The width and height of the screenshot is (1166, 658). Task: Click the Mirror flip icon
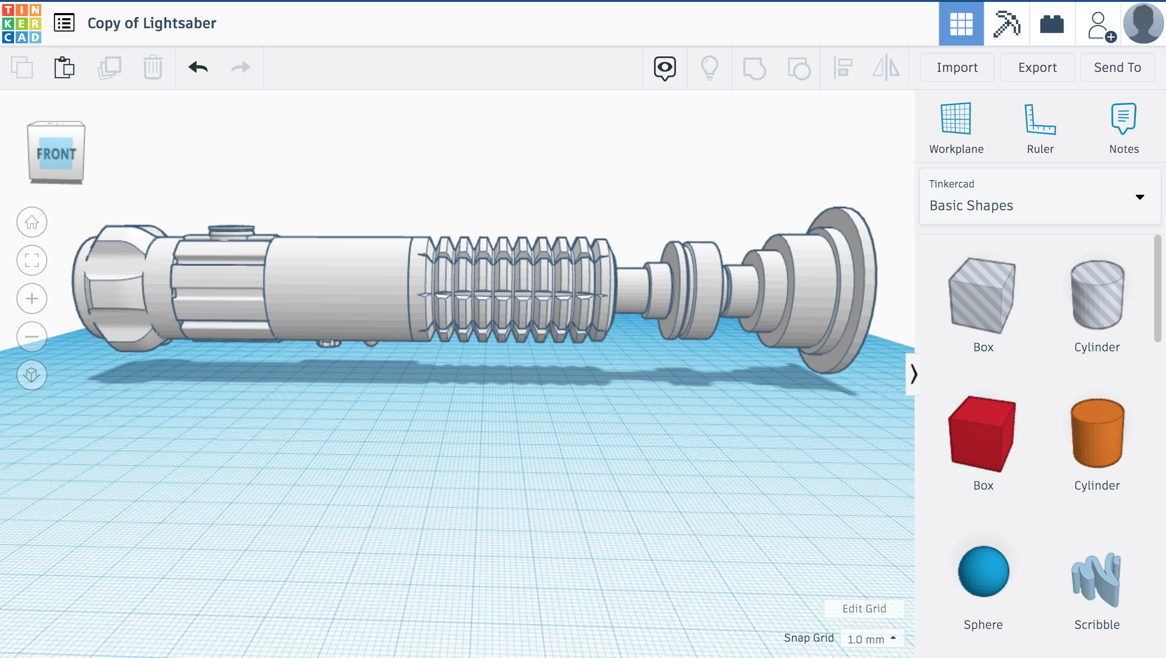886,68
